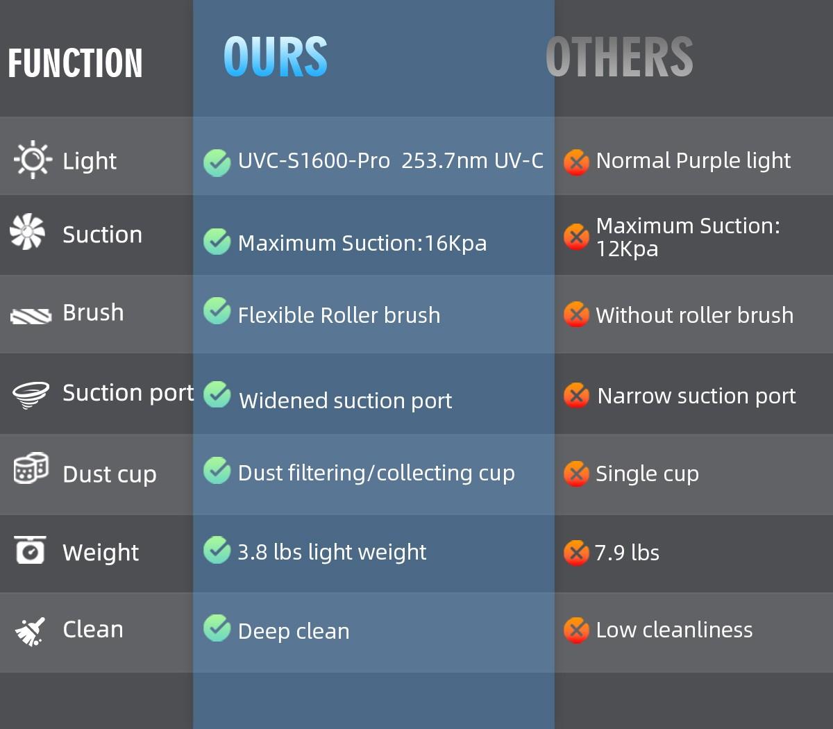Screen dimensions: 833x729
Task: Click the Single cup text
Action: (647, 474)
